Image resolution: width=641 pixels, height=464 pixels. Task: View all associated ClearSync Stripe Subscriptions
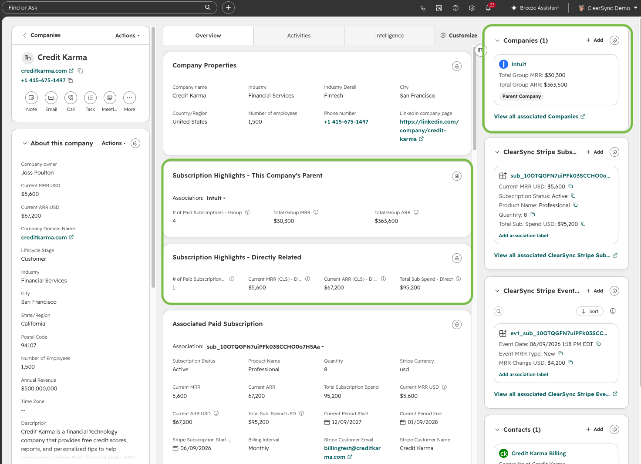(x=556, y=256)
